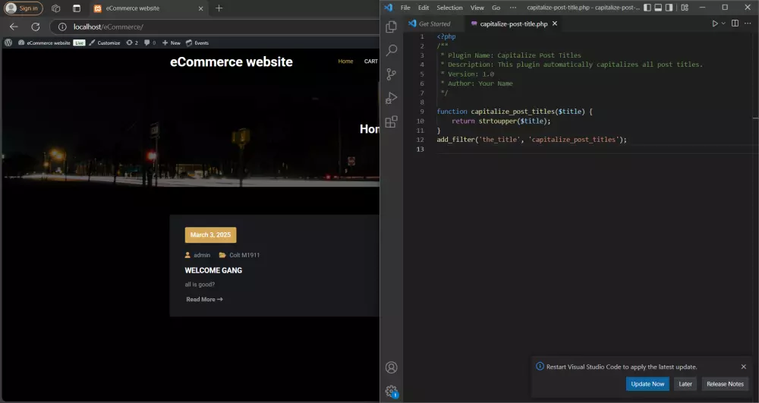The image size is (759, 403).
Task: Open the editor More Actions ellipsis
Action: [748, 24]
